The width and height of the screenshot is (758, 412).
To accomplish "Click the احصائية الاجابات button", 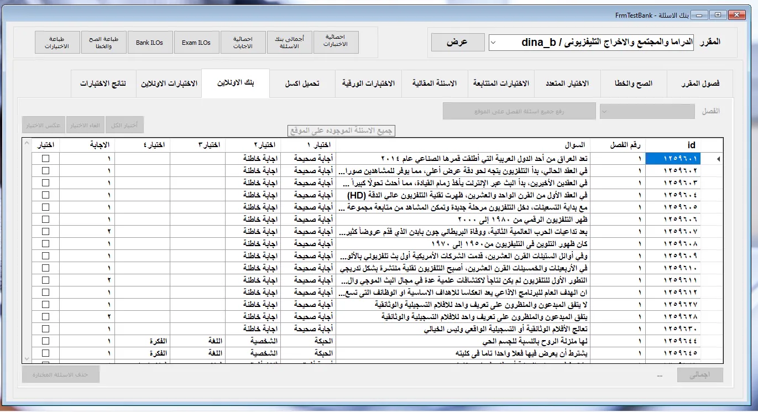I will pyautogui.click(x=243, y=43).
